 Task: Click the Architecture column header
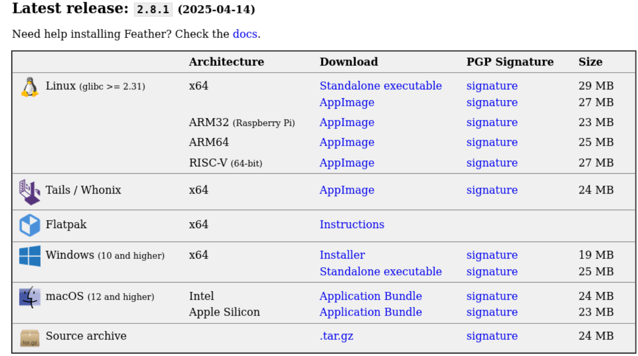pos(226,62)
